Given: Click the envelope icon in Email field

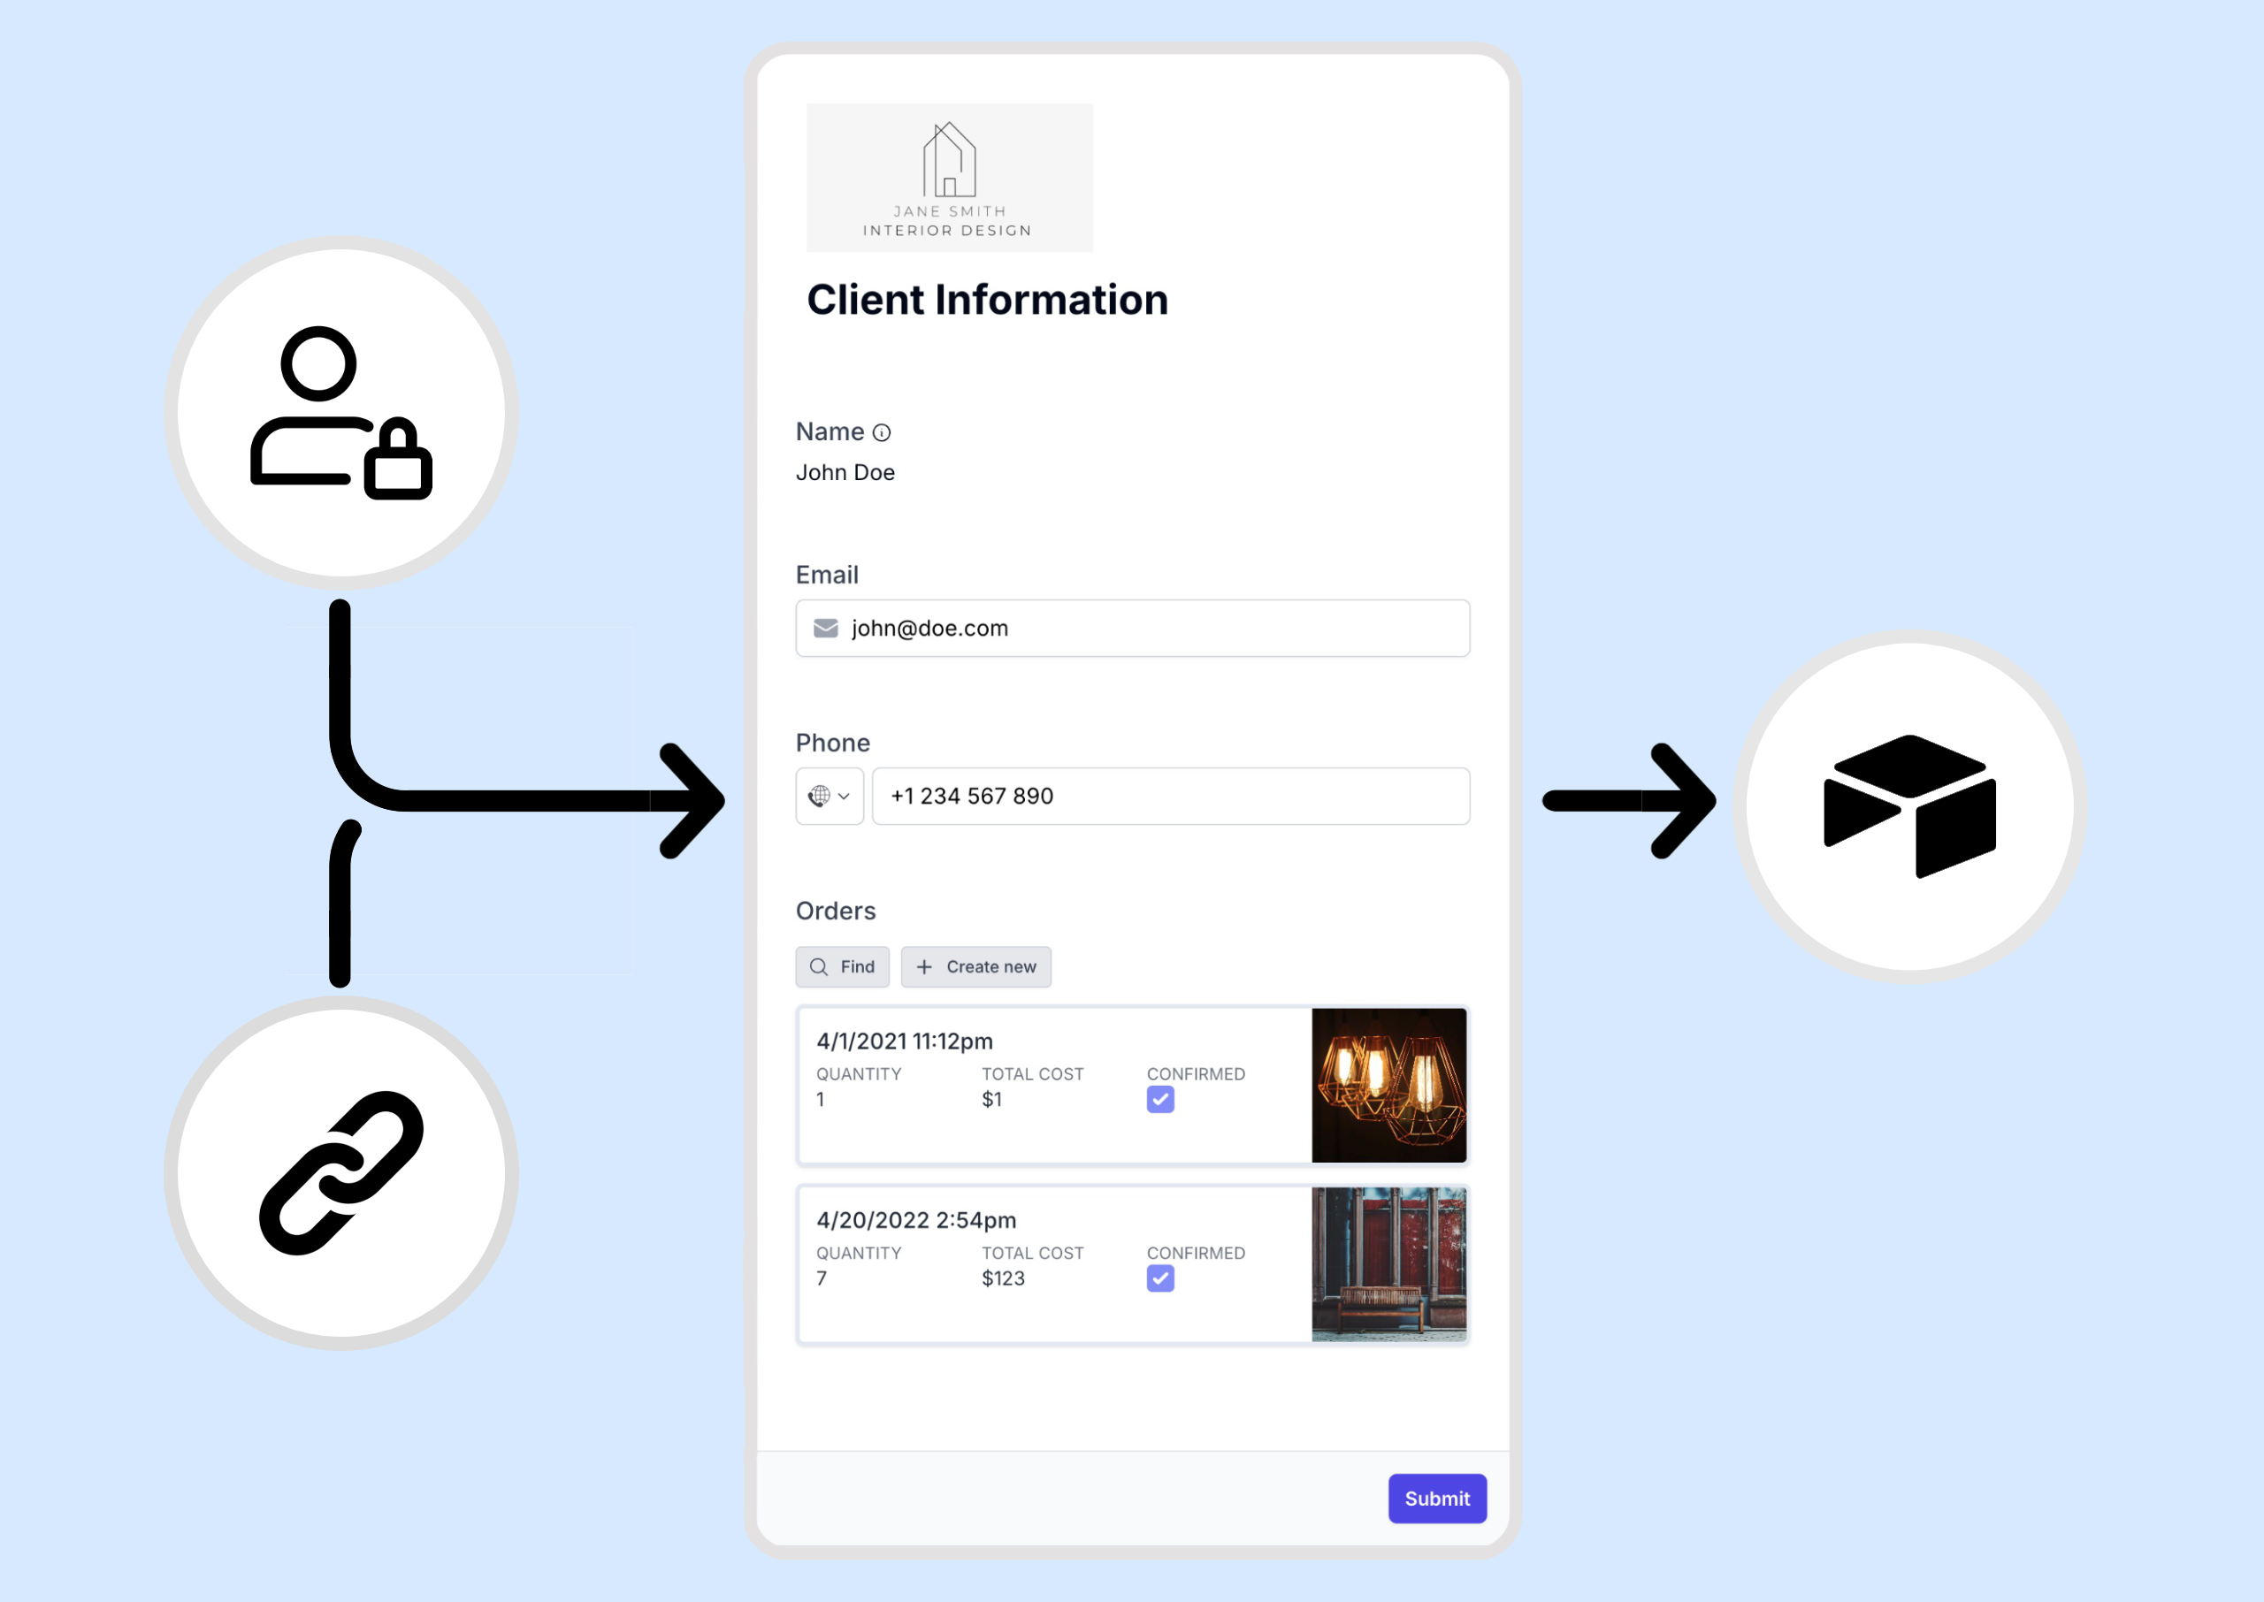Looking at the screenshot, I should pyautogui.click(x=826, y=629).
